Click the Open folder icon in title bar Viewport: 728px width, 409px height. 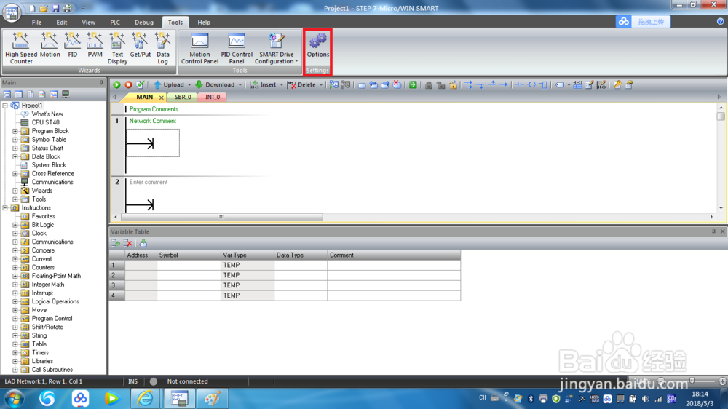(x=43, y=8)
